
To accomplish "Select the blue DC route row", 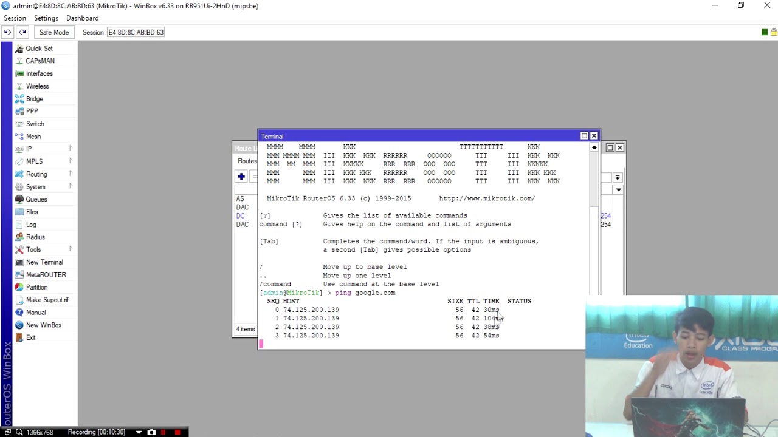I will coord(241,215).
